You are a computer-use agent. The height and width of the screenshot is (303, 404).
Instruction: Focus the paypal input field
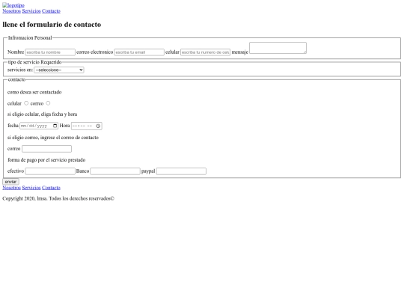[x=181, y=171]
